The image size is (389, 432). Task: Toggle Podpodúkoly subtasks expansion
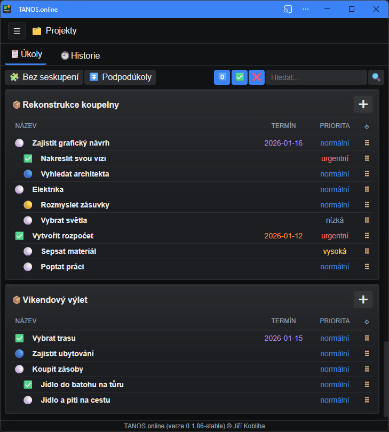pyautogui.click(x=121, y=77)
